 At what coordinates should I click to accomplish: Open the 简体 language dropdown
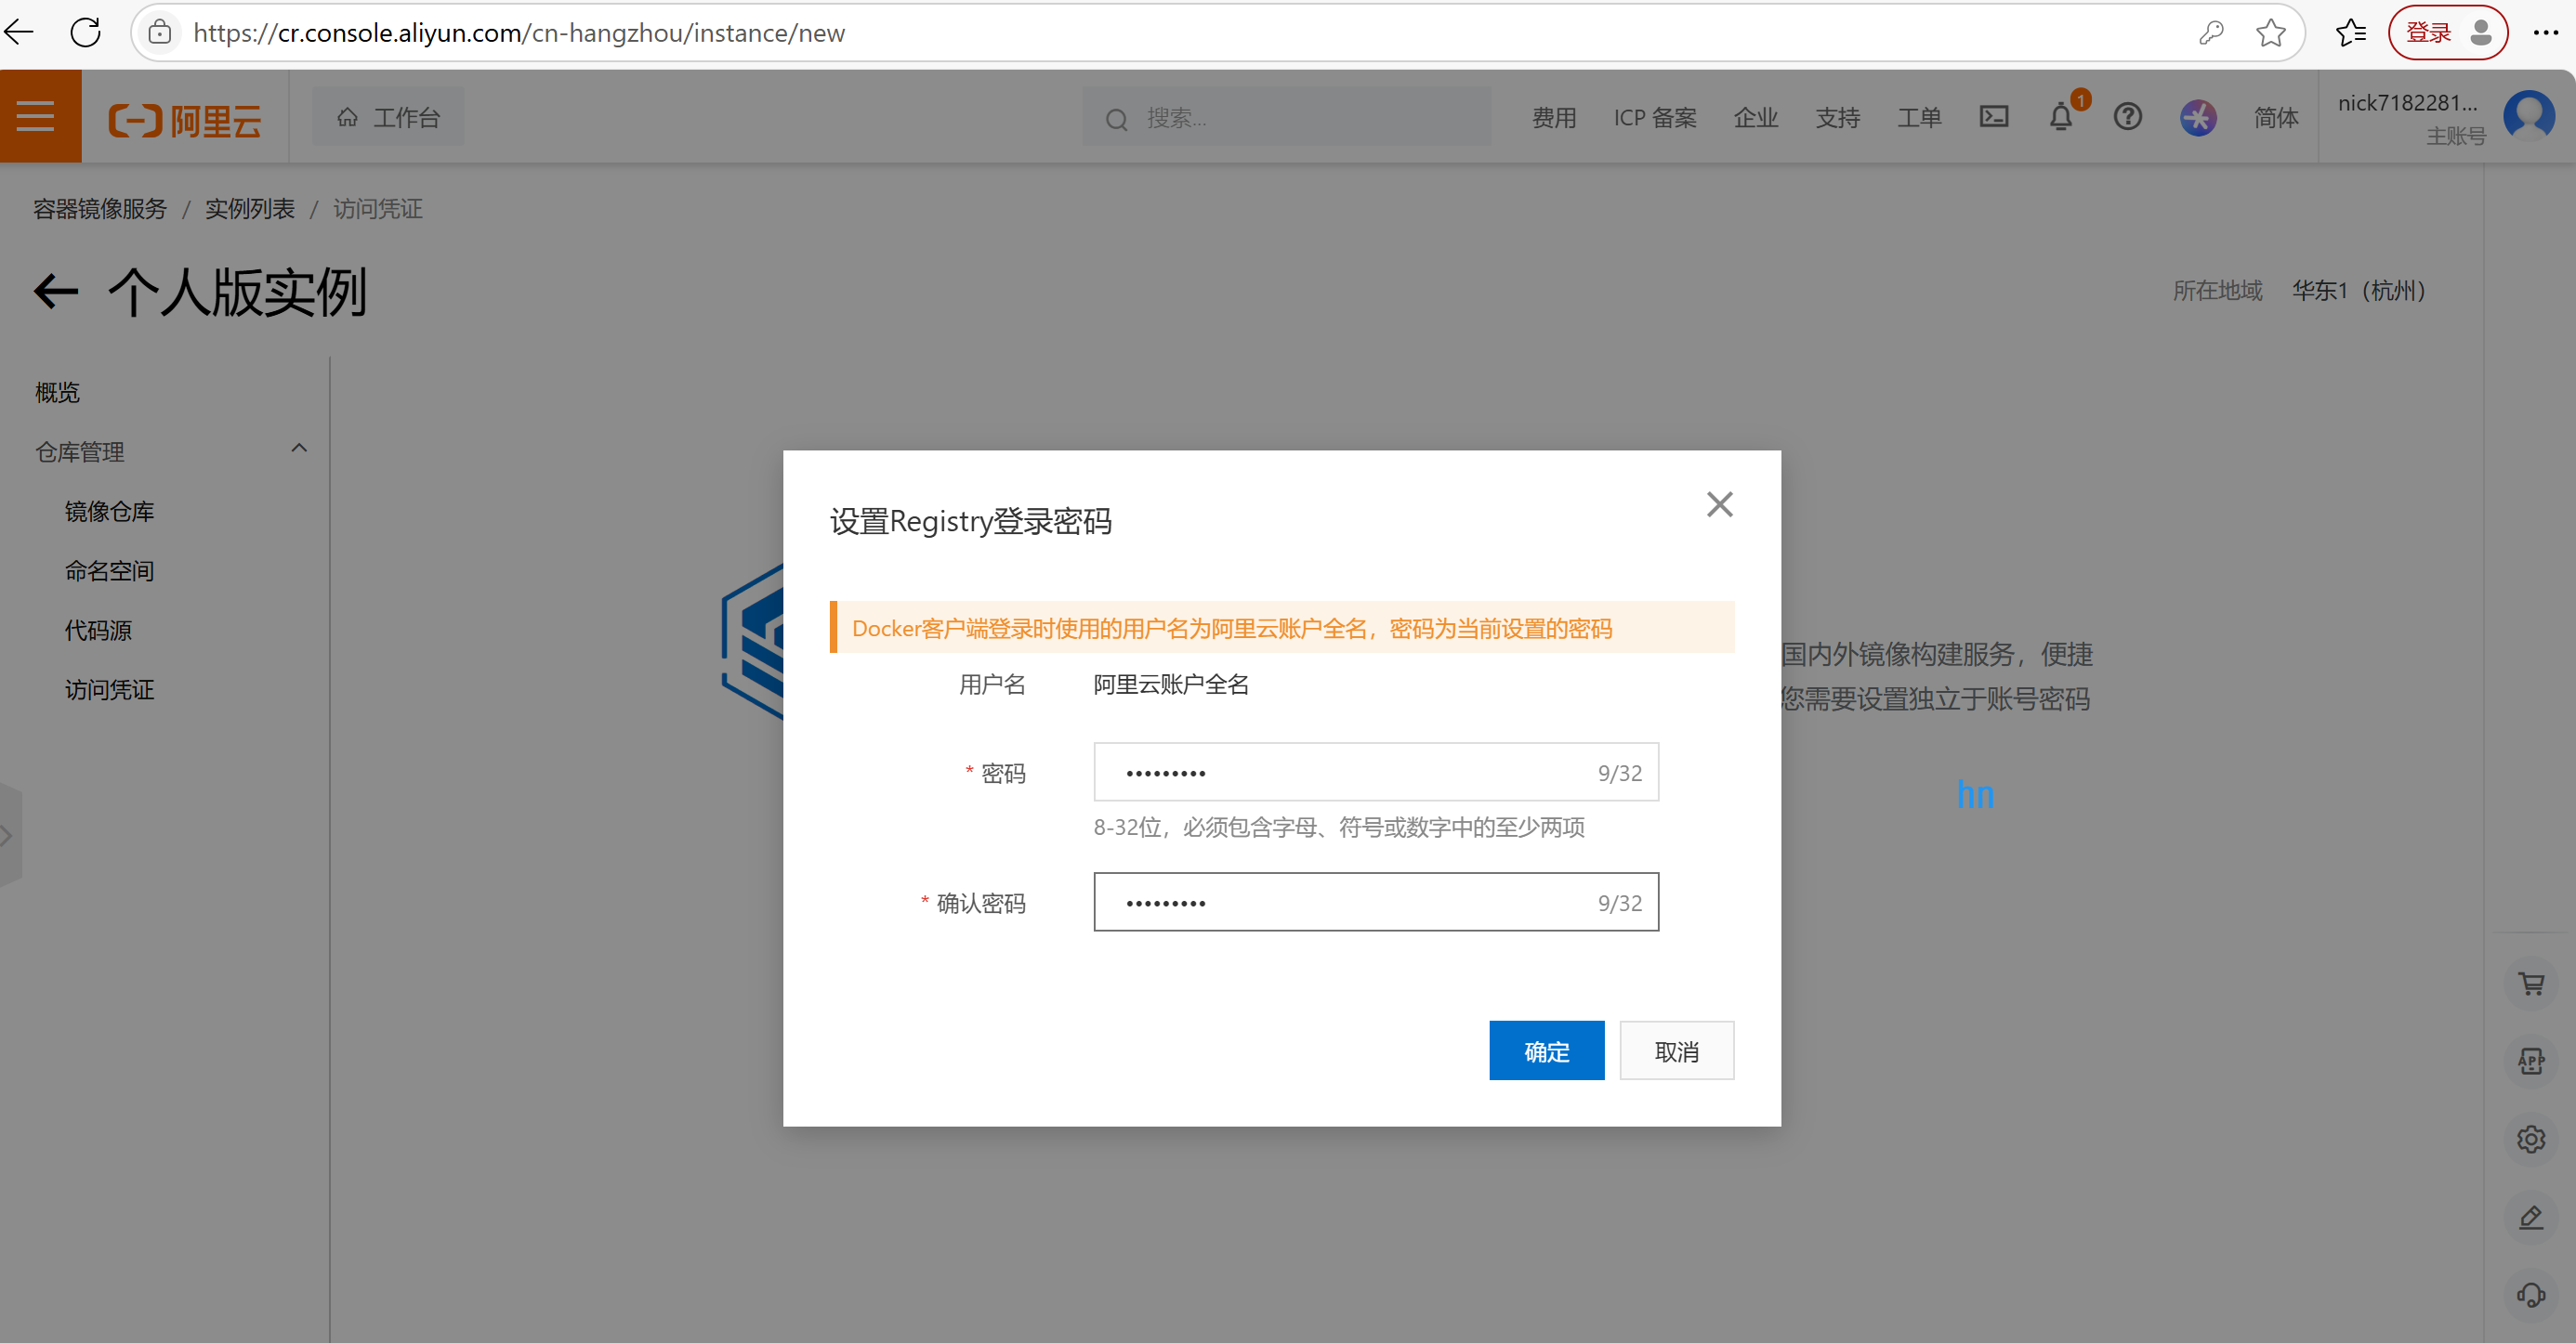pos(2275,118)
